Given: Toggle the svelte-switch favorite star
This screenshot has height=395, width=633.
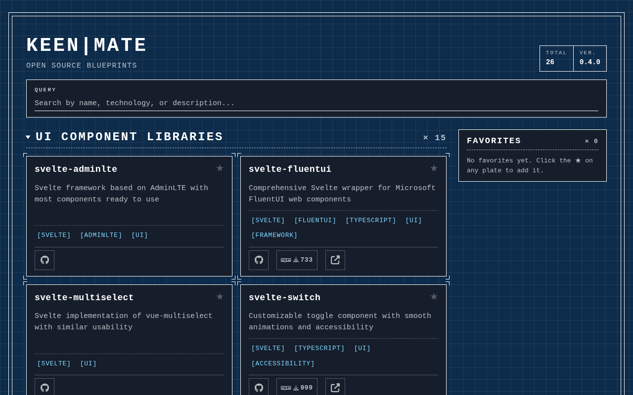Looking at the screenshot, I should [x=434, y=297].
